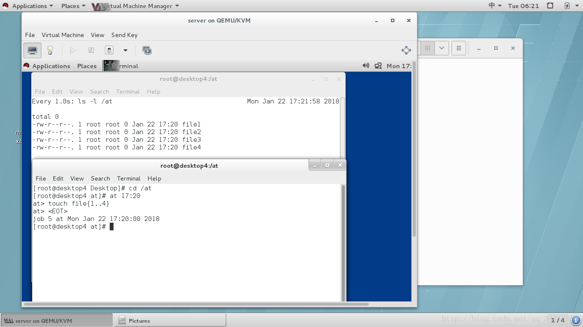The width and height of the screenshot is (583, 327).
Task: Click the guest clock showing Mon
Action: [x=399, y=66]
